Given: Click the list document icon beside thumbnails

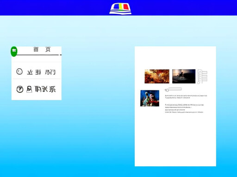Looking at the screenshot, I should (202, 77).
